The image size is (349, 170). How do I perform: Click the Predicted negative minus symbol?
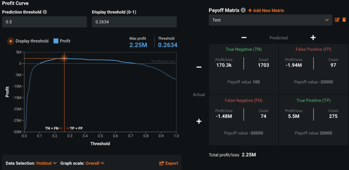pyautogui.click(x=244, y=38)
